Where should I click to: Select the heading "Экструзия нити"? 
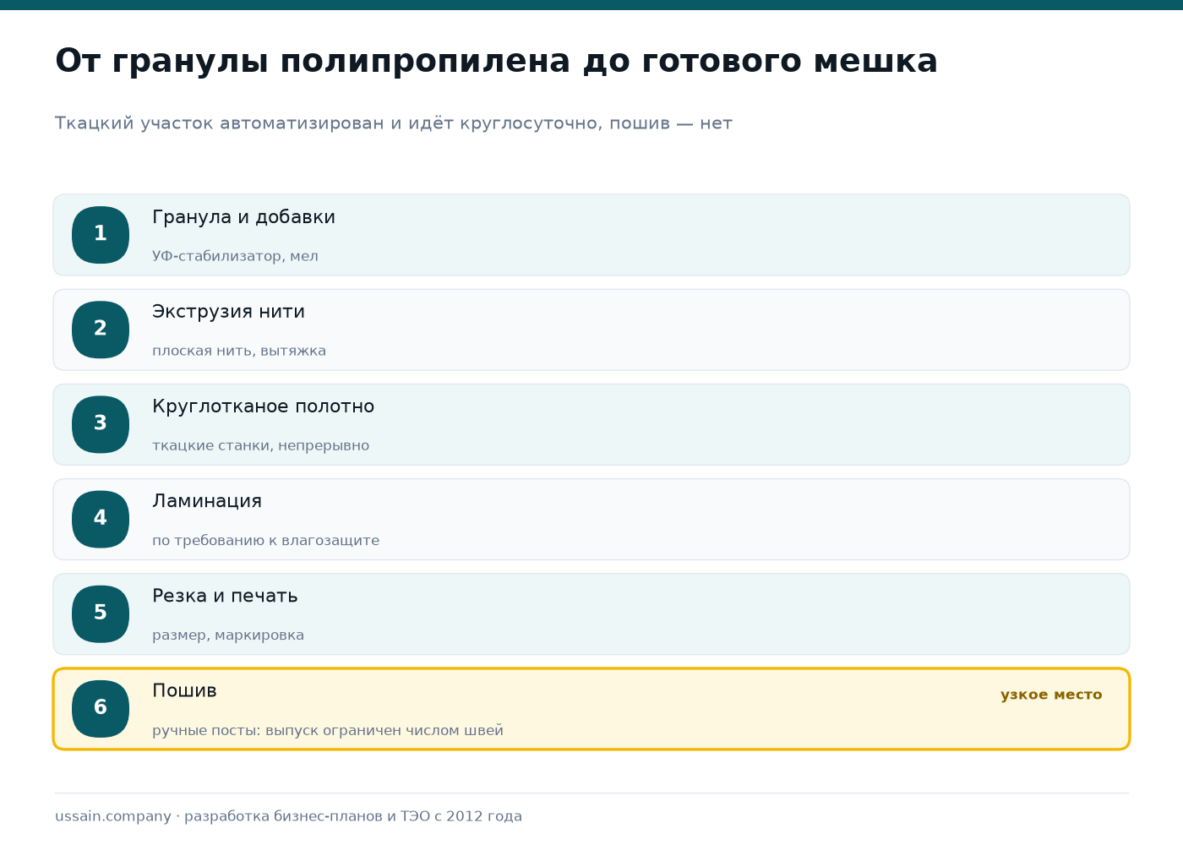pos(228,312)
